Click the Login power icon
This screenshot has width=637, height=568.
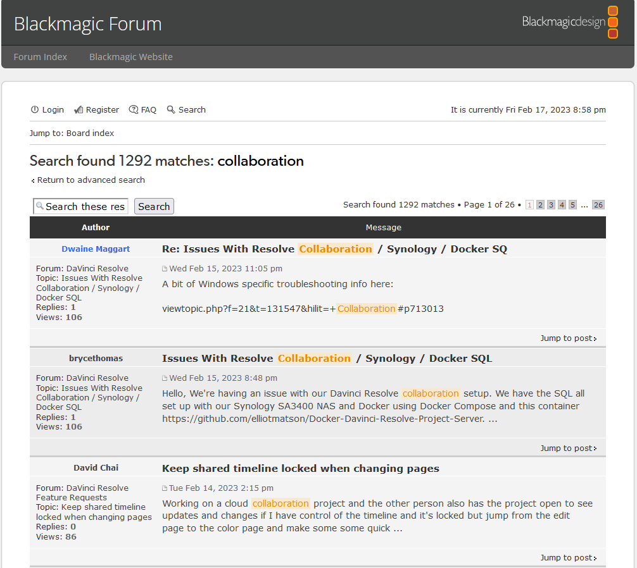[x=35, y=110]
